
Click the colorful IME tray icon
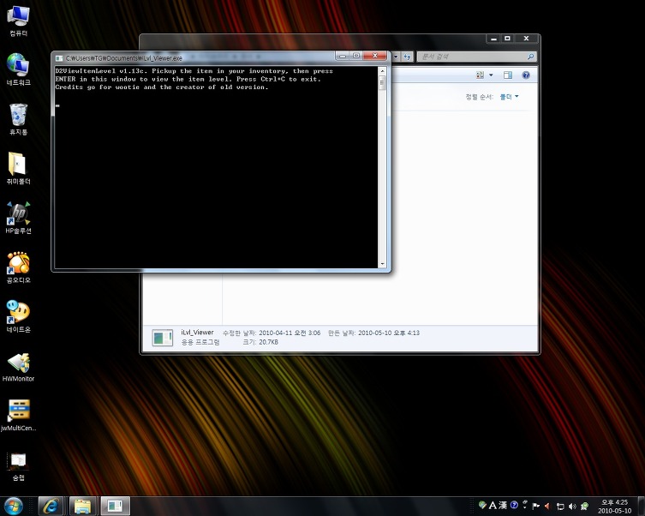pyautogui.click(x=482, y=506)
